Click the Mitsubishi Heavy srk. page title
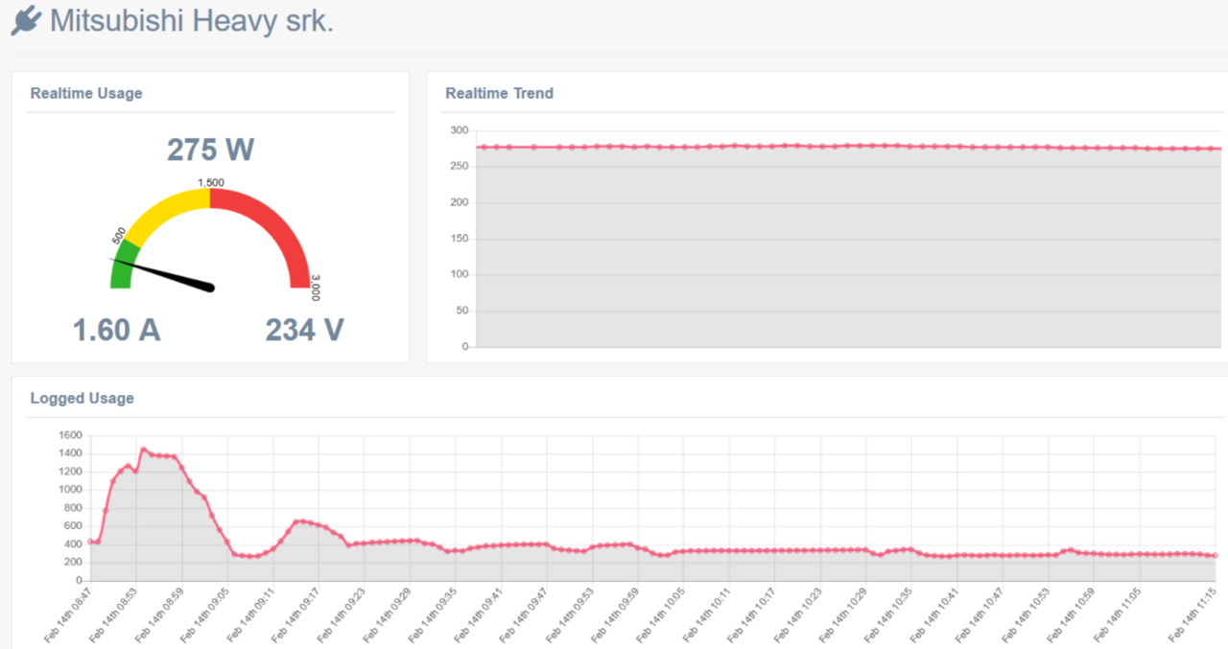The height and width of the screenshot is (649, 1228). 192,20
